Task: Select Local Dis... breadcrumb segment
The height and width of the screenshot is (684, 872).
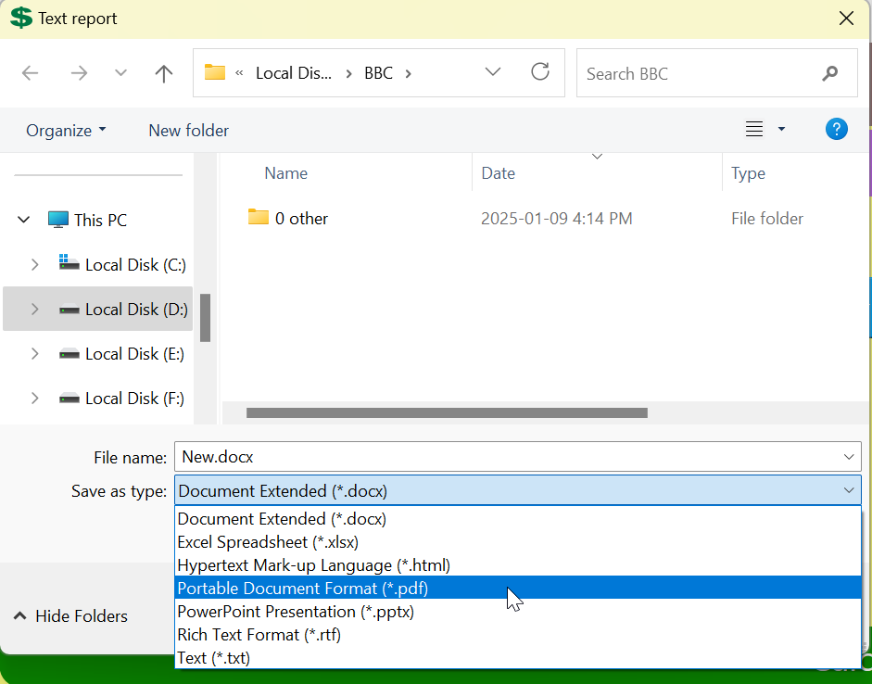Action: pyautogui.click(x=294, y=73)
